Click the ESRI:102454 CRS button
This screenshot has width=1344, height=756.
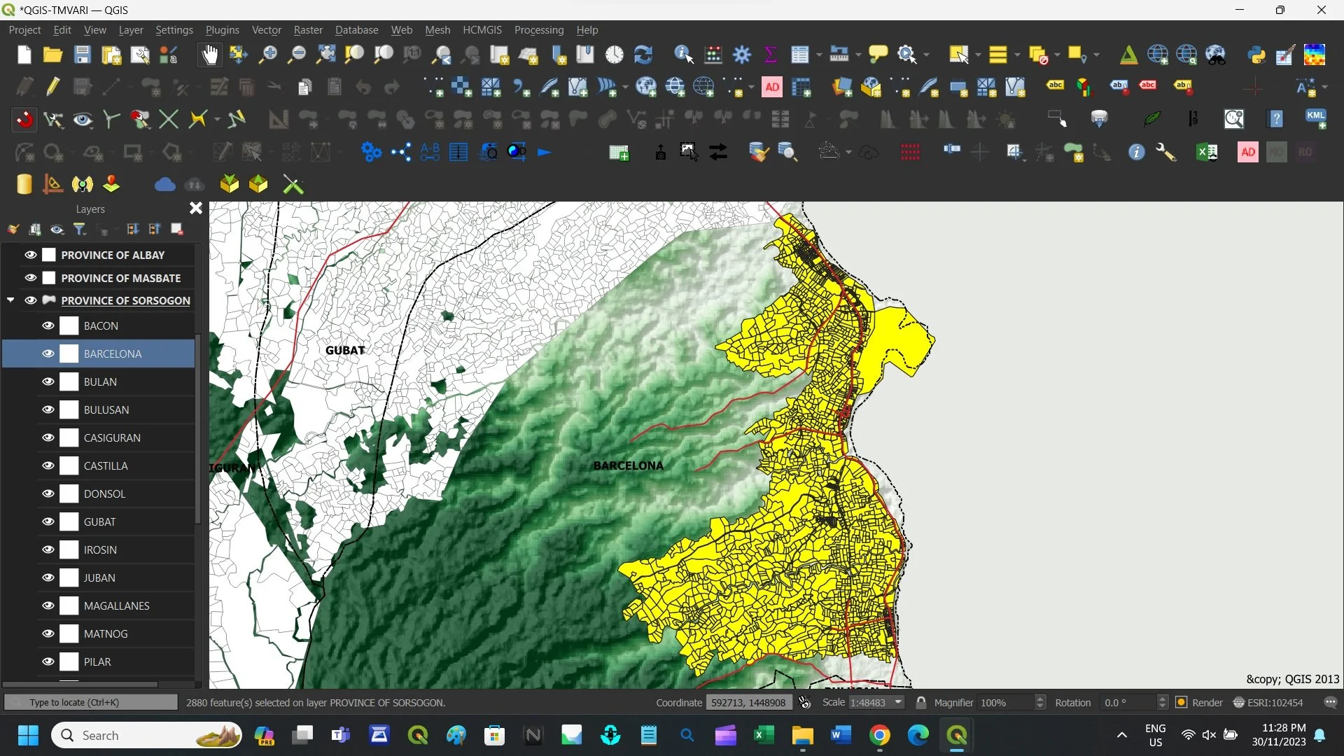(x=1268, y=702)
